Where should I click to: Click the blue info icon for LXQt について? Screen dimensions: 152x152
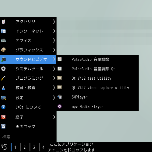(x=3, y=107)
